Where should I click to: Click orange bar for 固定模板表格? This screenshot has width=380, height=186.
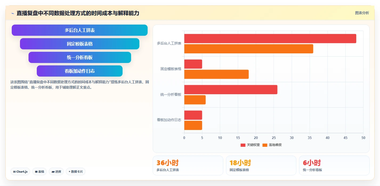(216, 74)
